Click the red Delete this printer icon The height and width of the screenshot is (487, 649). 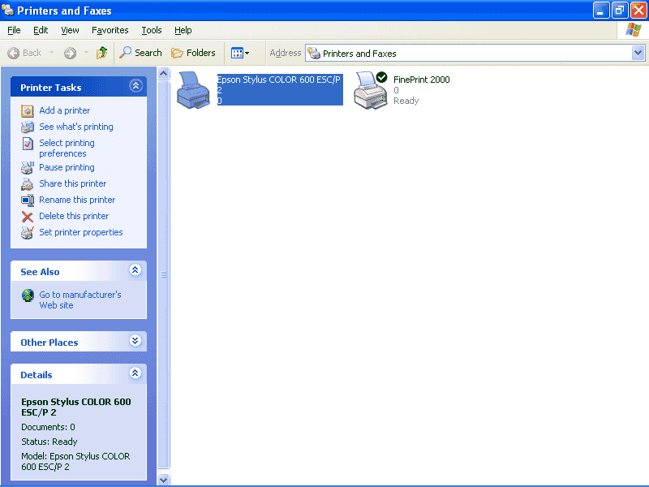[28, 216]
